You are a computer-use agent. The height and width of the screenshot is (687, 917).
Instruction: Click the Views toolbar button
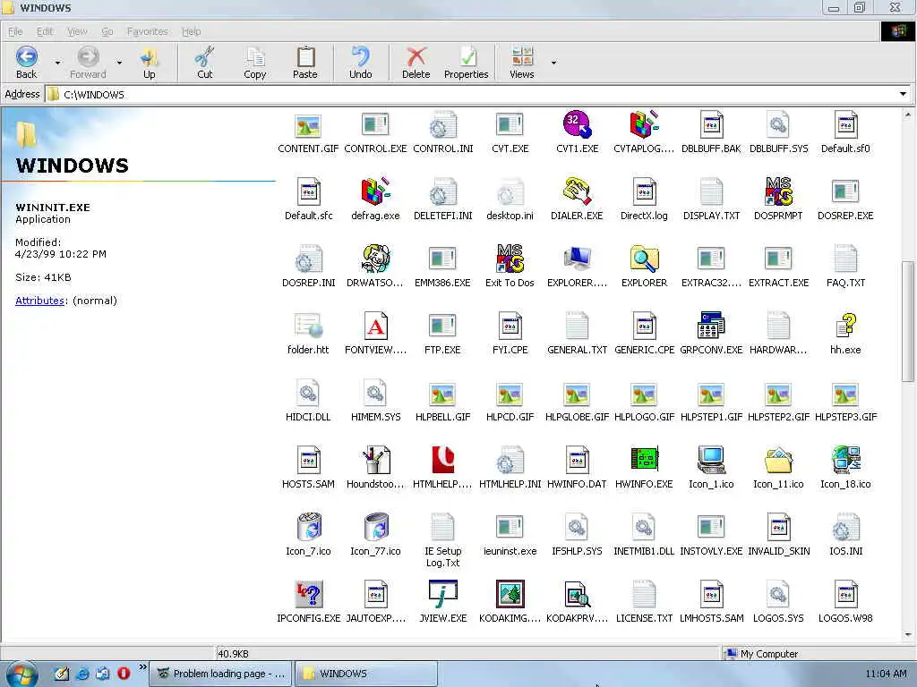(x=522, y=62)
